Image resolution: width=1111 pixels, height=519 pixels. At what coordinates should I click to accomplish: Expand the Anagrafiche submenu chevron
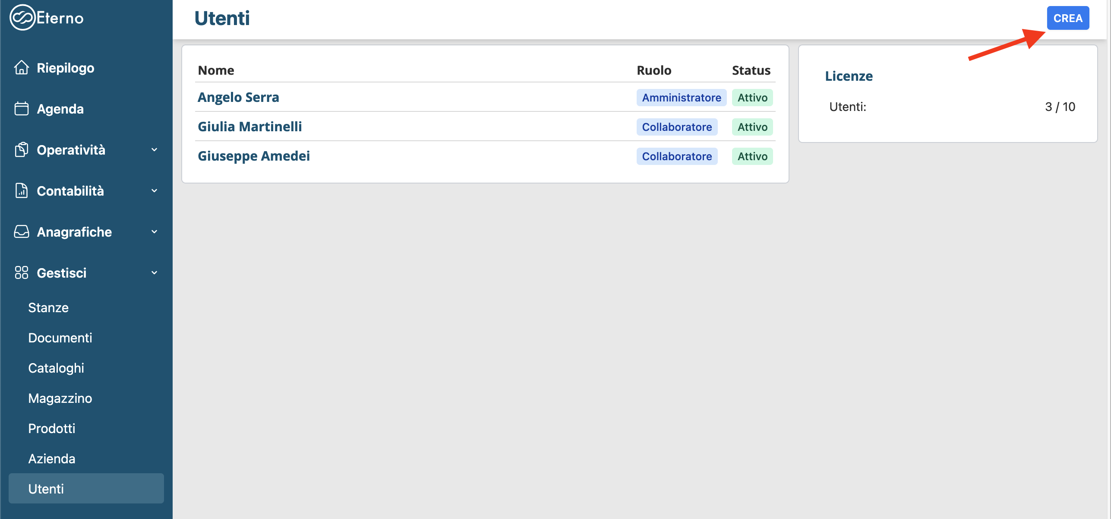[x=154, y=232]
